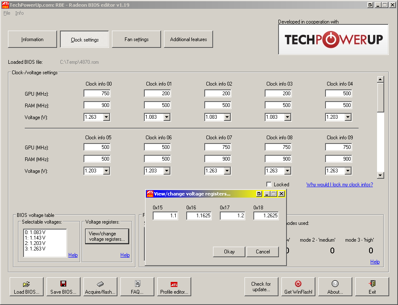Open Clock info 06 voltage dropdown
The height and width of the screenshot is (305, 398).
coord(167,171)
